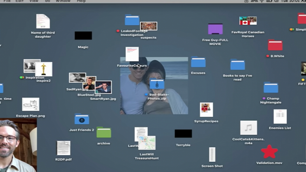Click the 'Enemies List' label text

coord(280,128)
